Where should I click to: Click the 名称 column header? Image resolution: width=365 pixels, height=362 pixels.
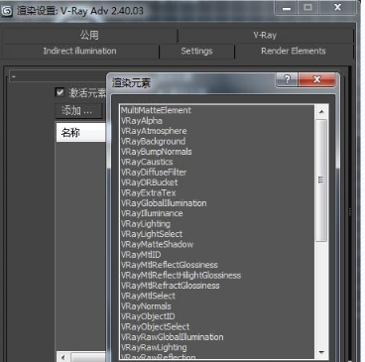(x=81, y=133)
